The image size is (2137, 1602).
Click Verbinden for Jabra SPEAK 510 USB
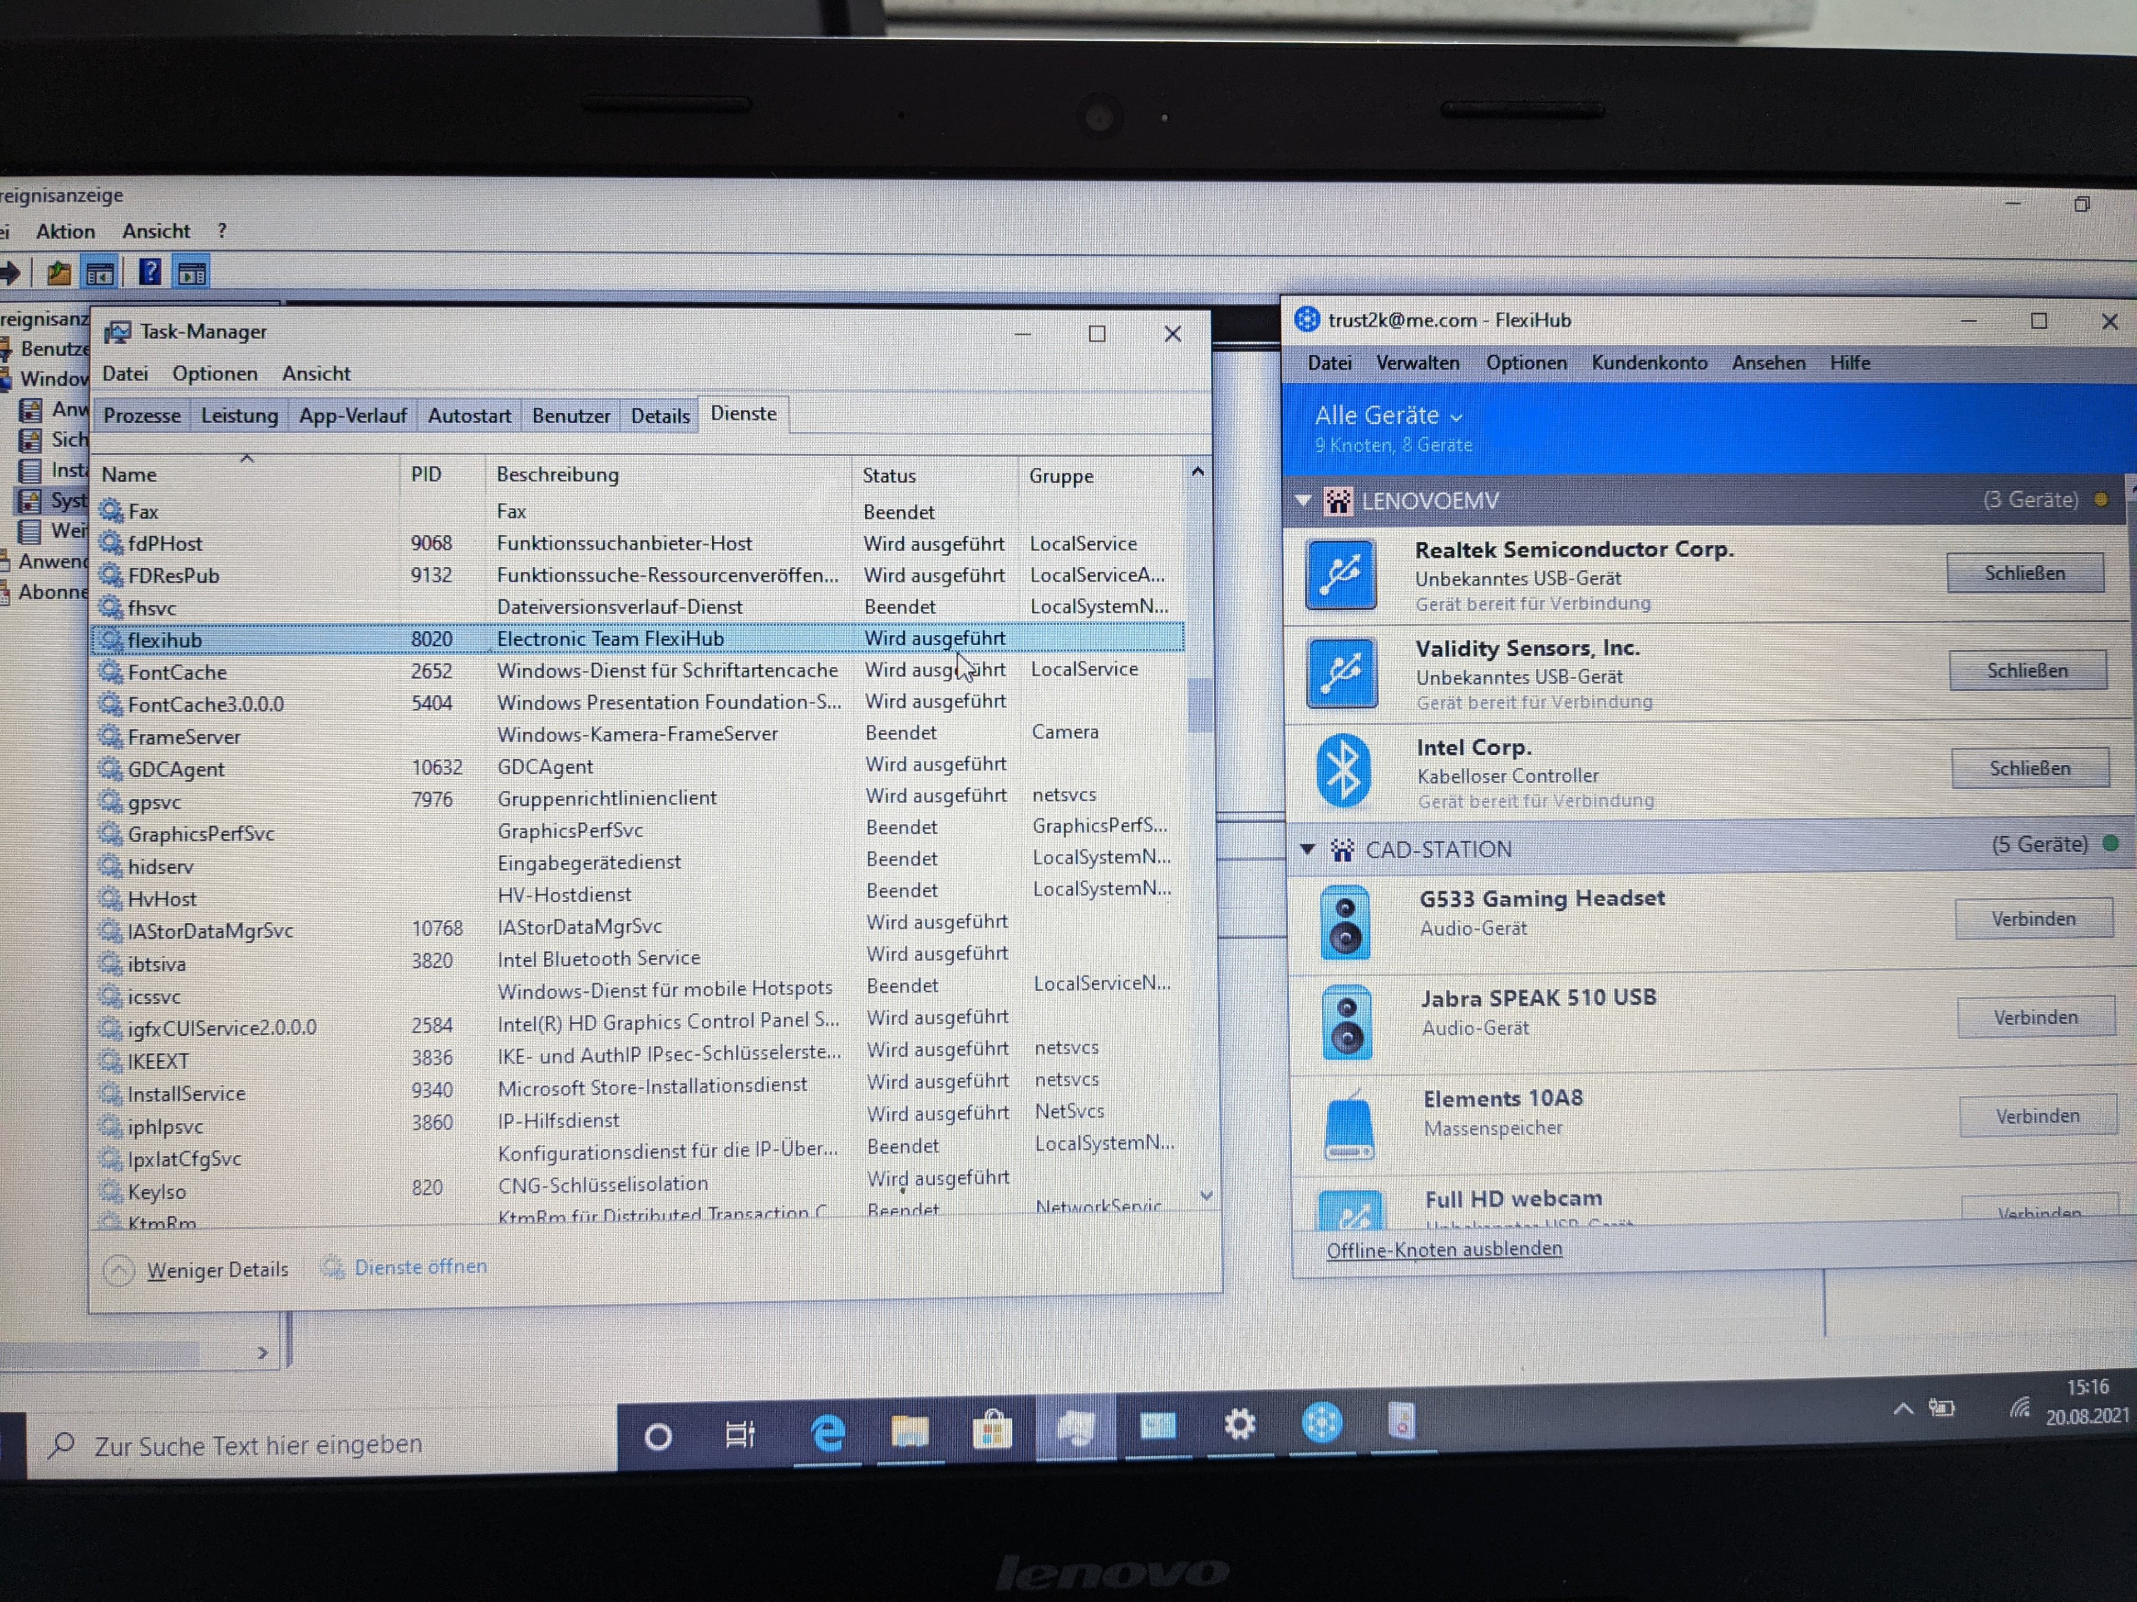point(2035,1017)
